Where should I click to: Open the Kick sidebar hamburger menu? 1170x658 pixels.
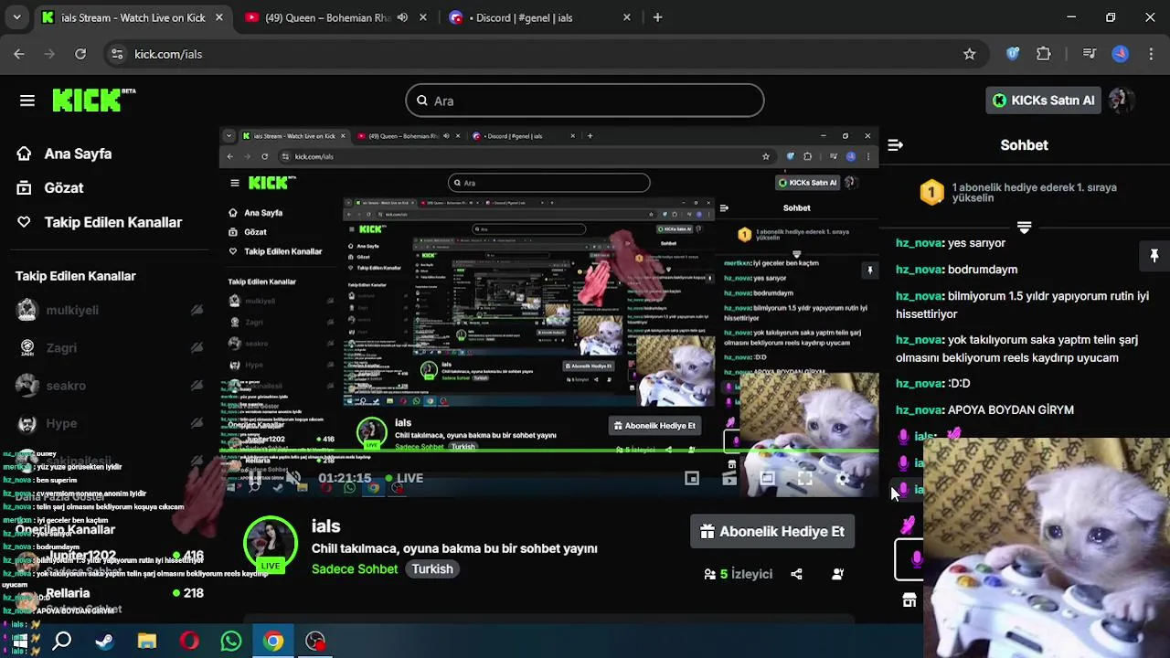[x=27, y=101]
